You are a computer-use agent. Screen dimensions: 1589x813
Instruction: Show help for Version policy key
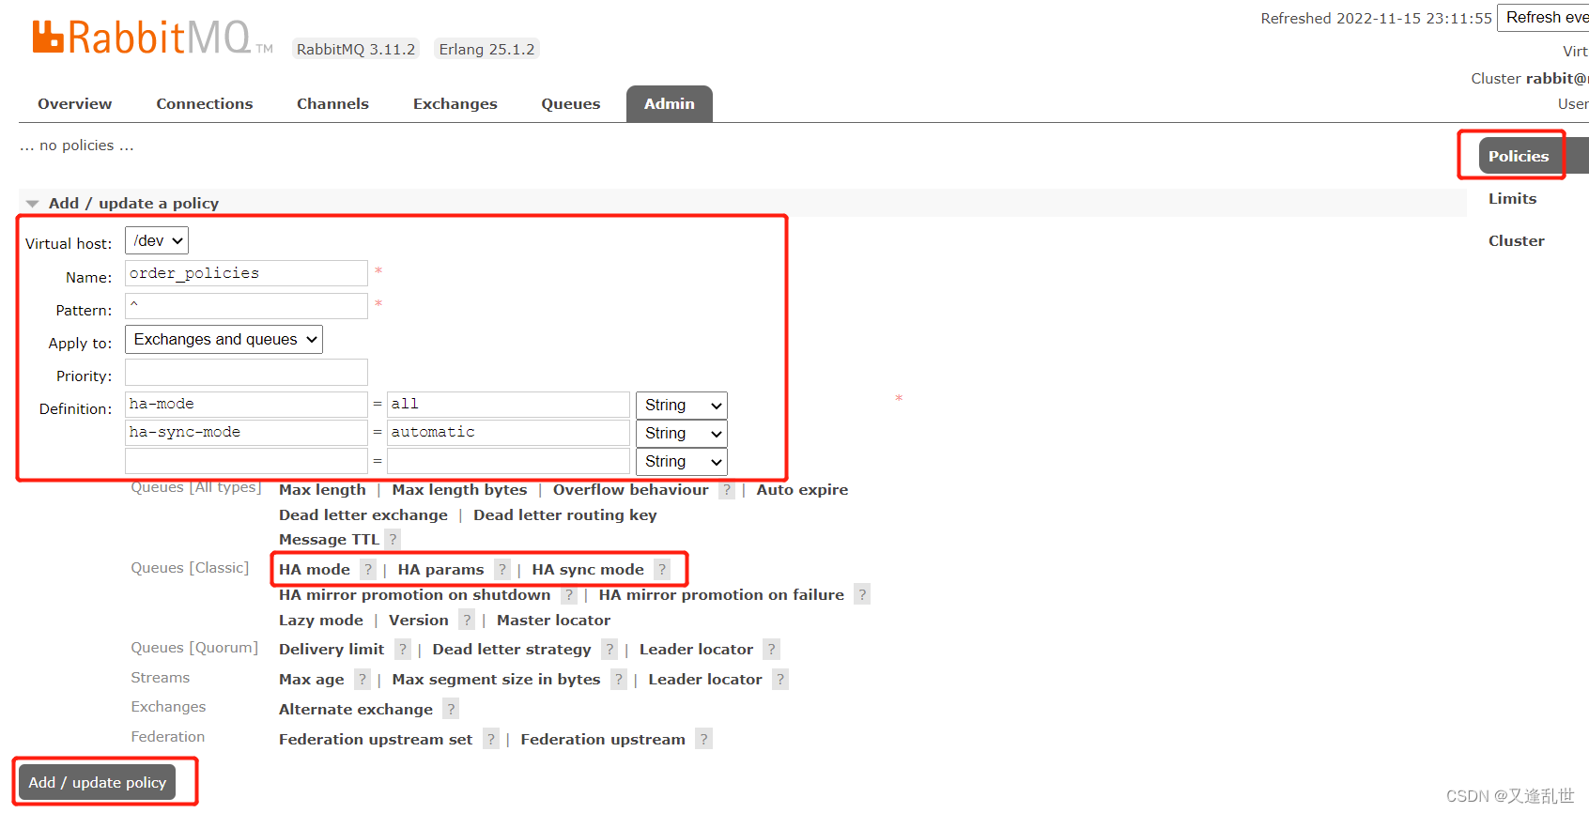(x=467, y=621)
